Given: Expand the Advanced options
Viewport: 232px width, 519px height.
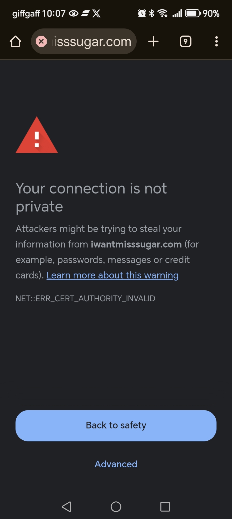Looking at the screenshot, I should [116, 464].
